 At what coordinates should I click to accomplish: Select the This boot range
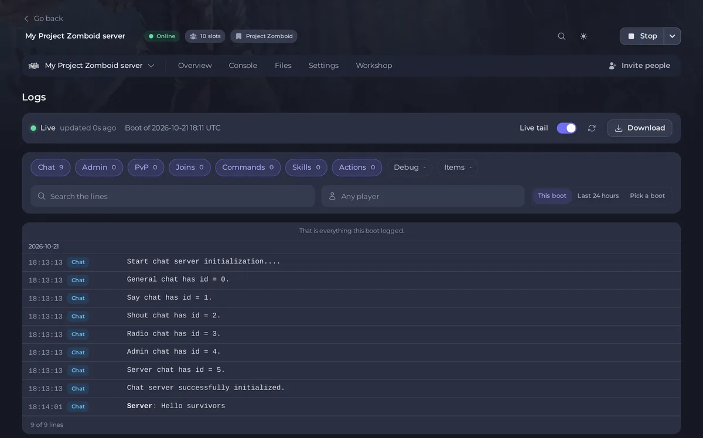[552, 196]
